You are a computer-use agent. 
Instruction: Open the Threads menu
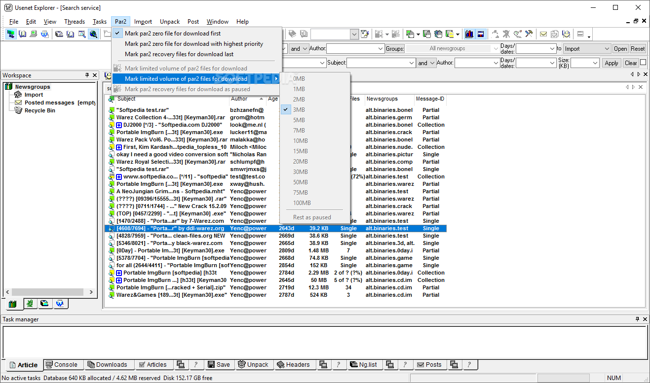pos(75,22)
